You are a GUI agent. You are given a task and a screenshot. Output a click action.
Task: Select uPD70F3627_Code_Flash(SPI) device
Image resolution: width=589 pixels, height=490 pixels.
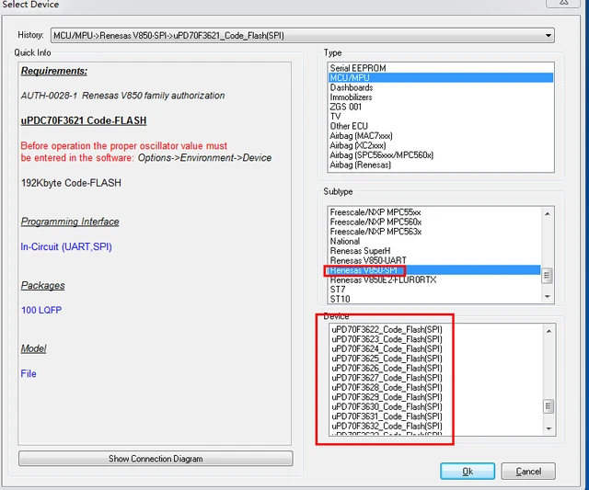pyautogui.click(x=387, y=378)
